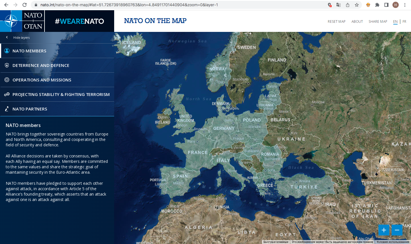Select the NATO Partners layer
This screenshot has width=411, height=244.
tap(57, 109)
